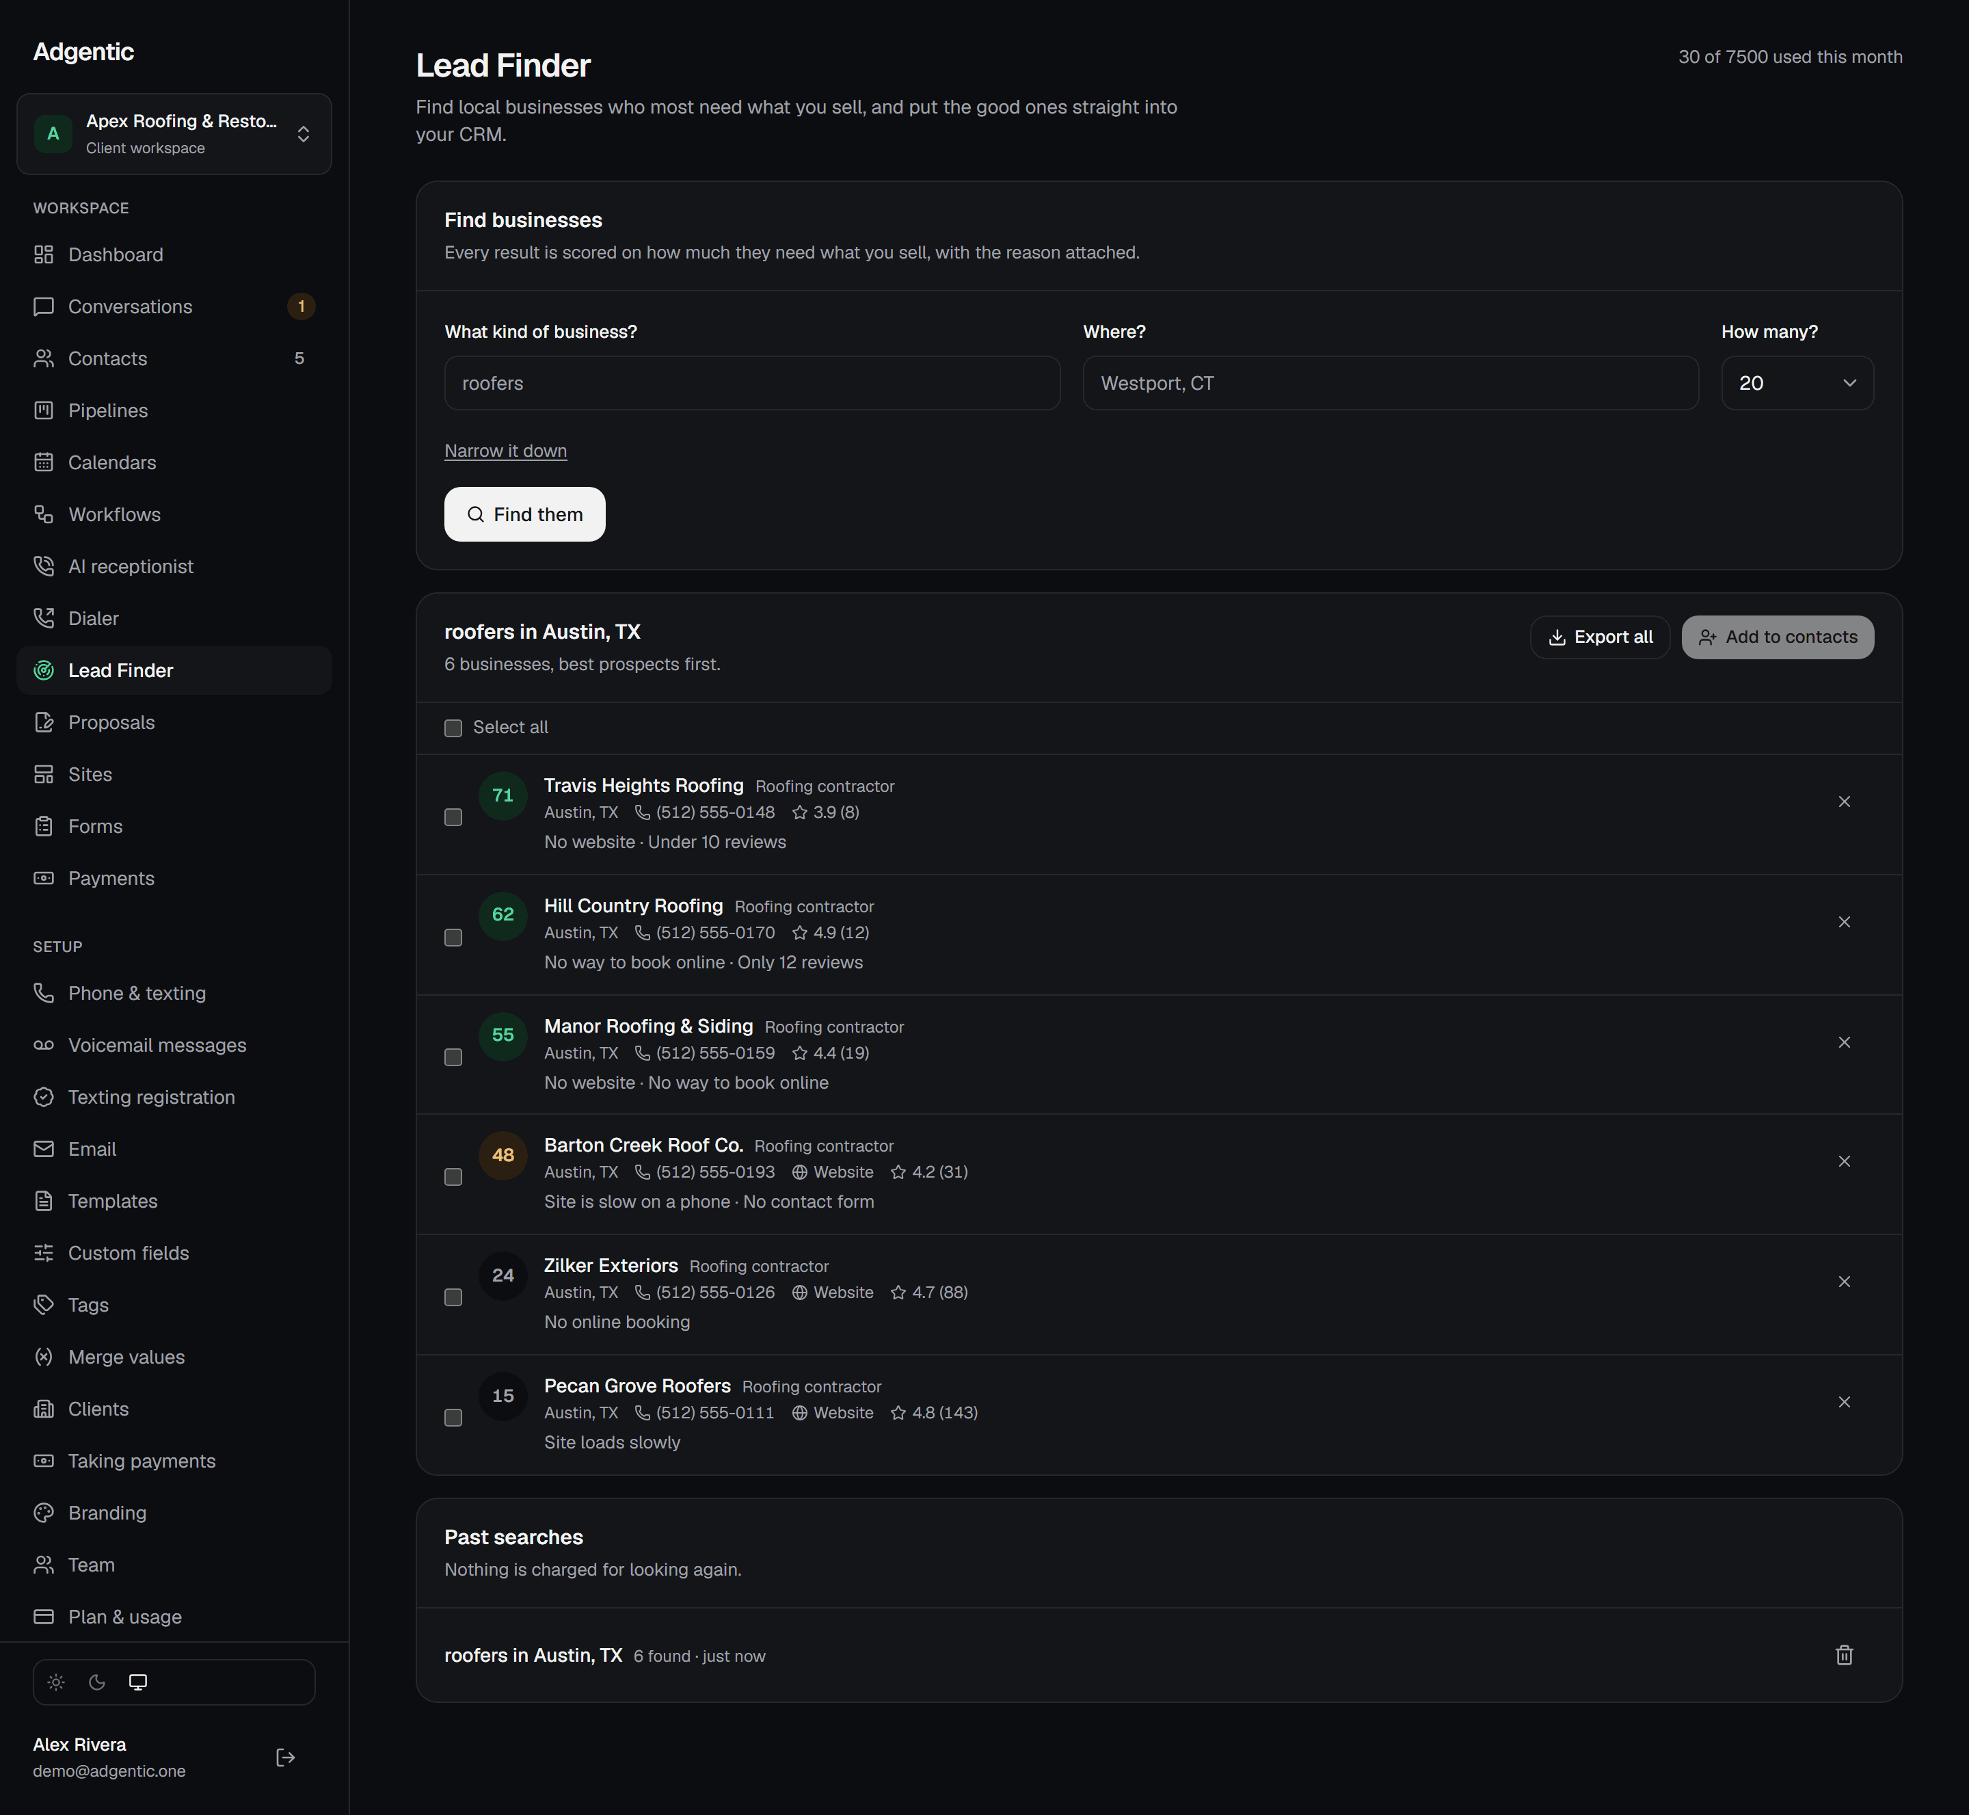Dismiss the Pecan Grove Roofers result
The height and width of the screenshot is (1815, 1969).
tap(1845, 1401)
